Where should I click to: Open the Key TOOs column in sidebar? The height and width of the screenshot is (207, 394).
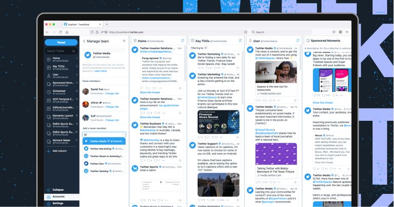click(x=62, y=67)
